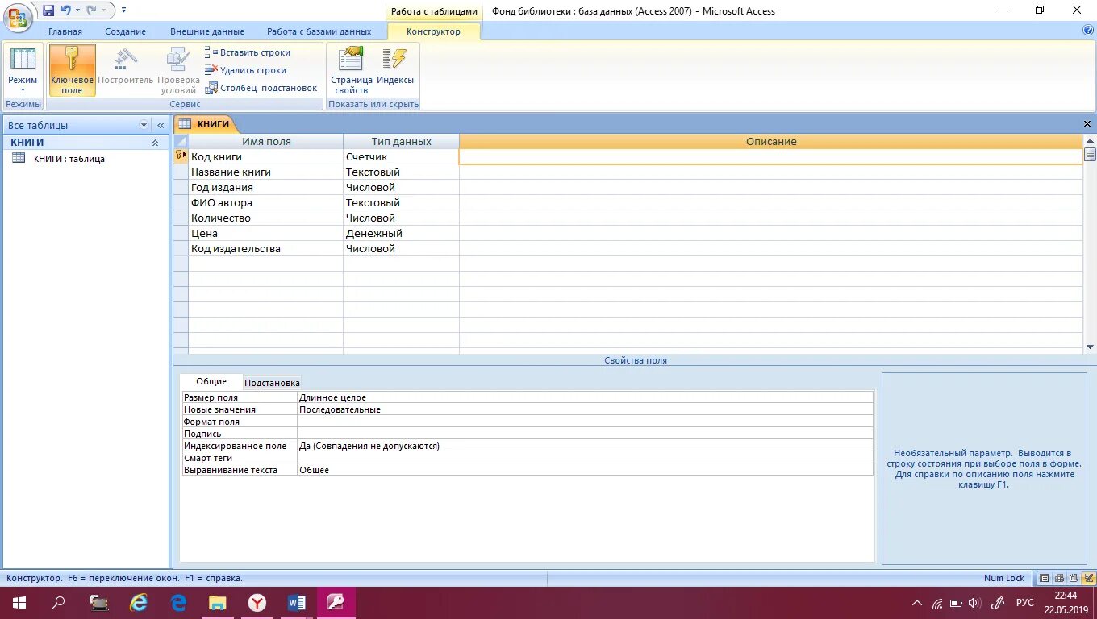
Task: Switch to PivotTable view from the status bar
Action: tap(1060, 578)
